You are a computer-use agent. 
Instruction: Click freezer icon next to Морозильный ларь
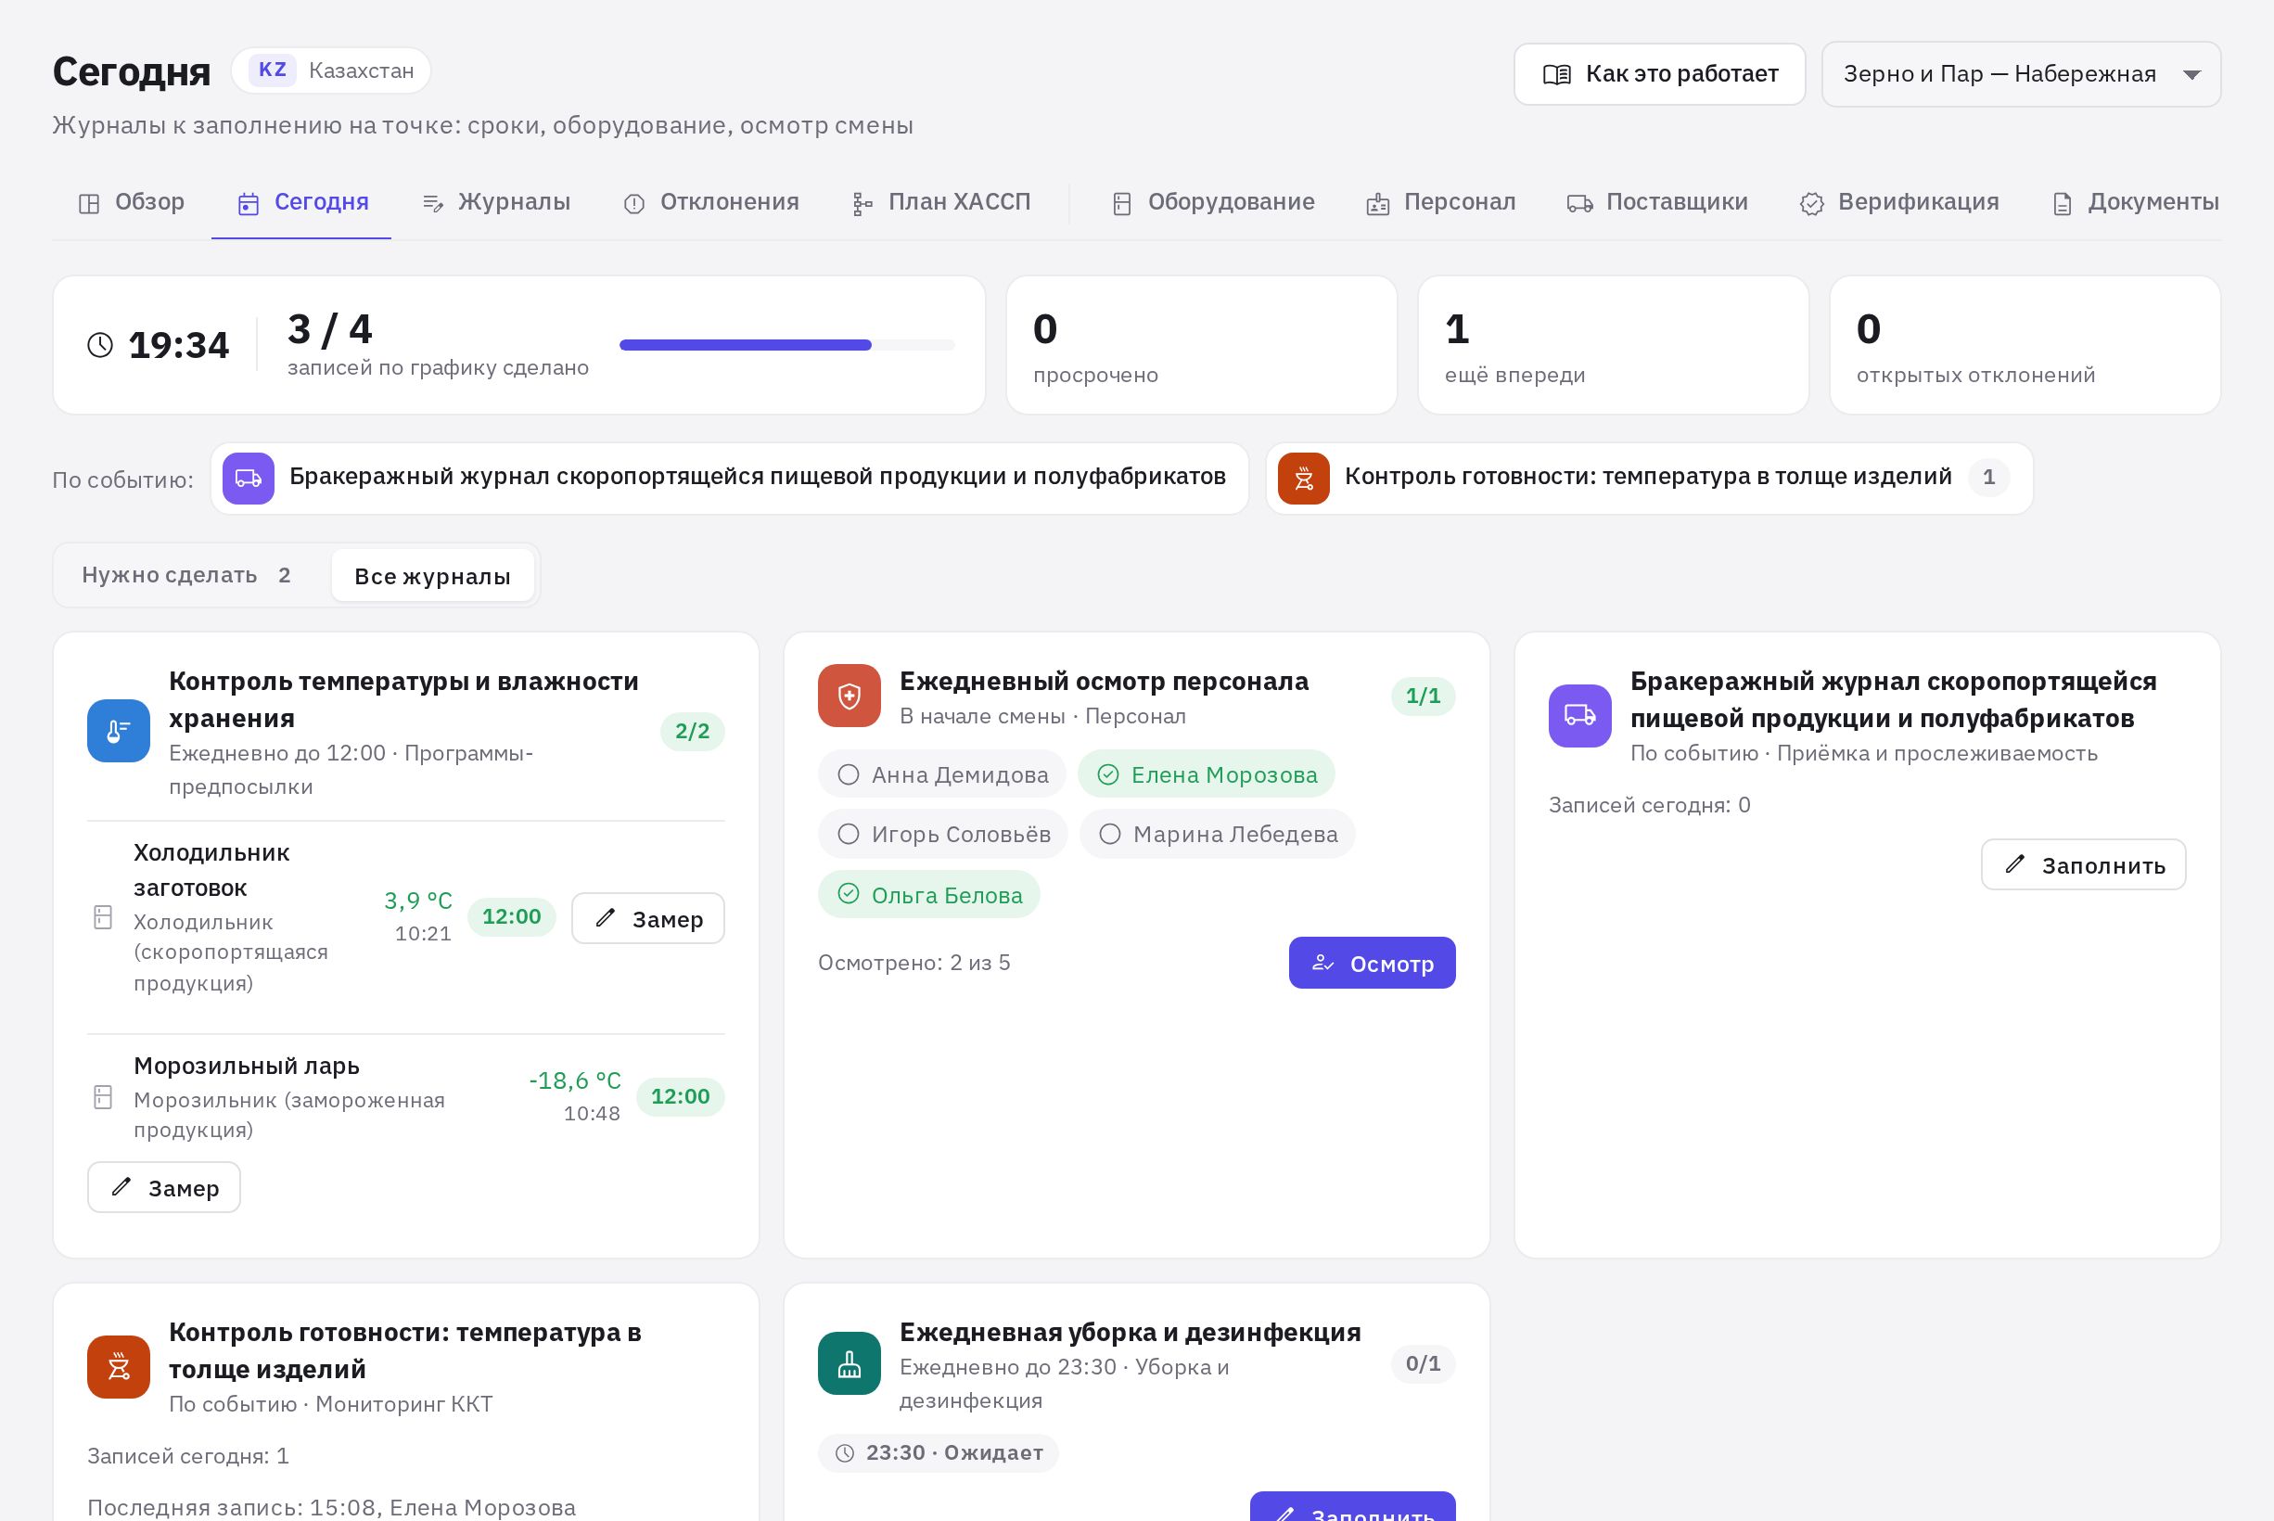click(x=103, y=1097)
